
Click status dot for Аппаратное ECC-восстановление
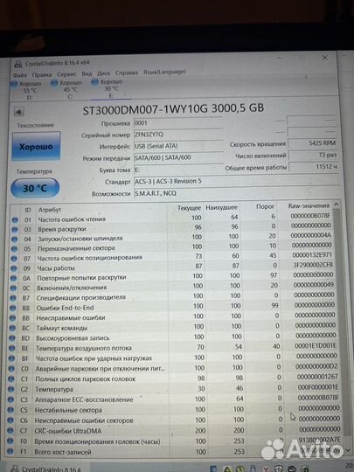(x=10, y=399)
